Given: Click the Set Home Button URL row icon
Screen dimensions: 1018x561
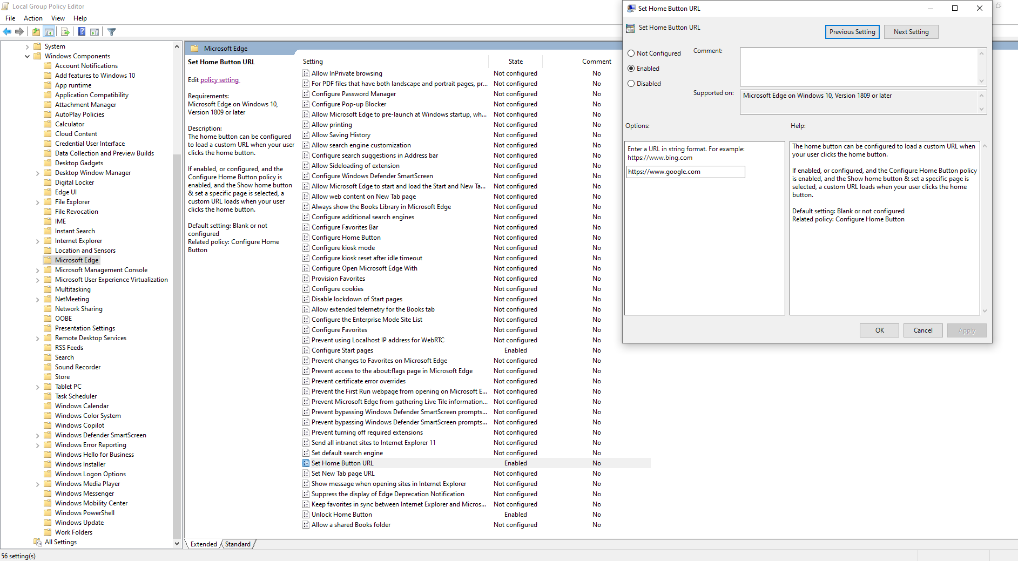Looking at the screenshot, I should tap(306, 463).
